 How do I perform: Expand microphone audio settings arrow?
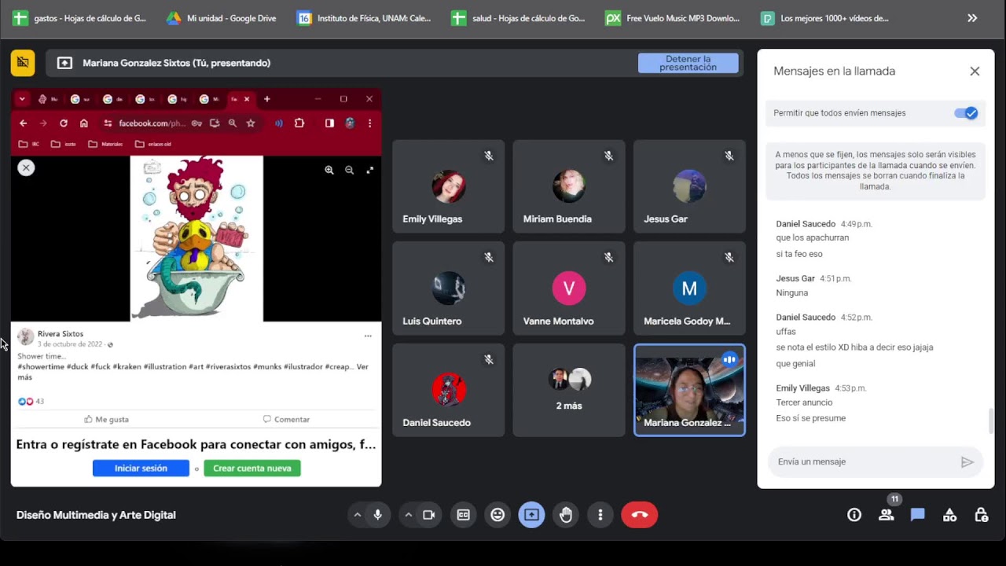tap(358, 515)
